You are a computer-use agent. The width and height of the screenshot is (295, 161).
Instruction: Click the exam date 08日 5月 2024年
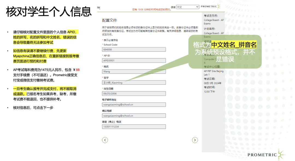[213, 83]
